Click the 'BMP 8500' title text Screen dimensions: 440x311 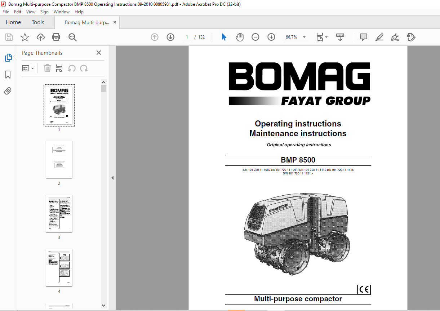(298, 160)
